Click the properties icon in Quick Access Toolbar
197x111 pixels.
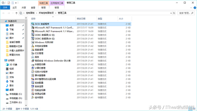click(9, 3)
